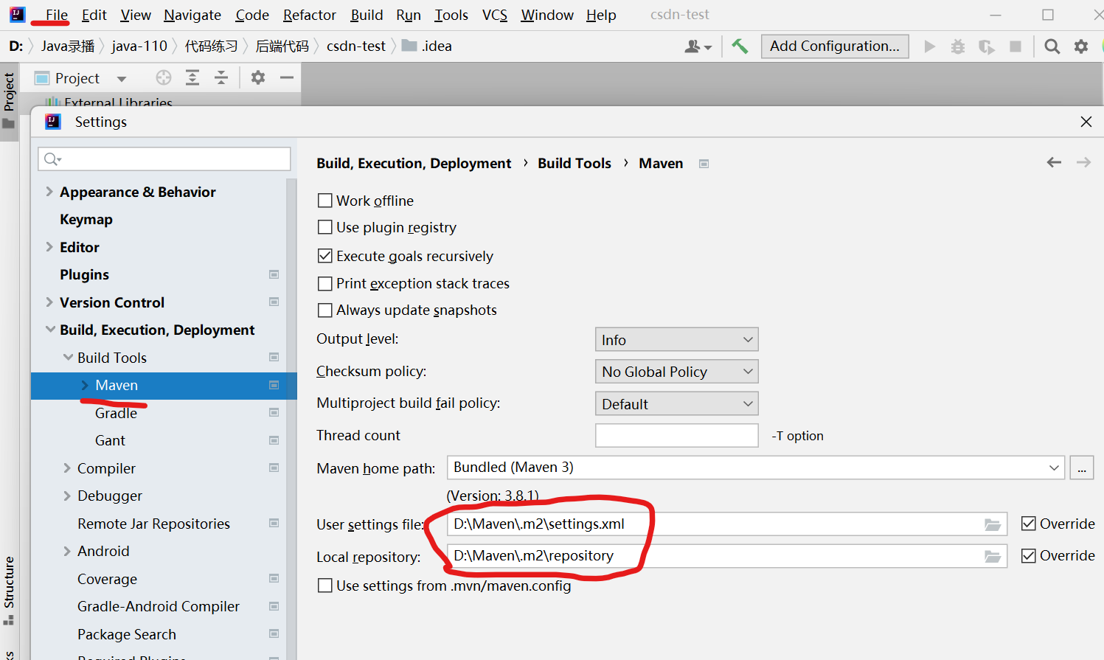Click the Debug bug icon
The image size is (1104, 660).
click(958, 46)
